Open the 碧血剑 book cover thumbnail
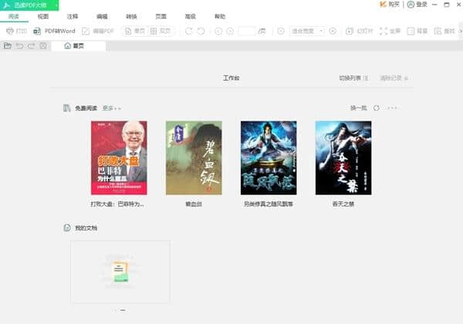The width and height of the screenshot is (463, 324). [194, 158]
